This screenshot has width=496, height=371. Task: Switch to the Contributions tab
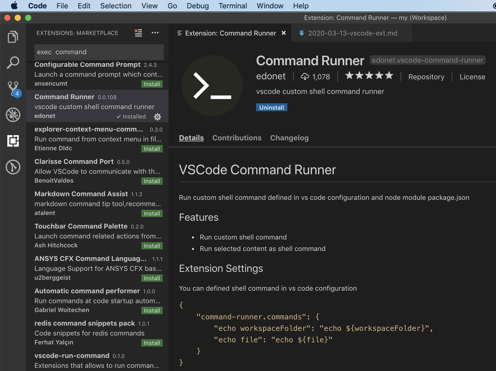click(237, 138)
